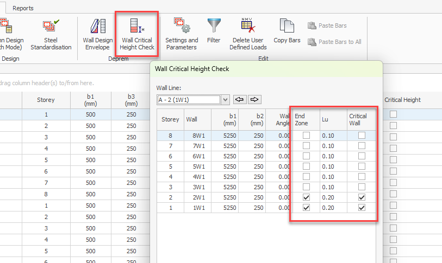
Task: Enable End Zone for wall 8W1
Action: click(x=307, y=136)
